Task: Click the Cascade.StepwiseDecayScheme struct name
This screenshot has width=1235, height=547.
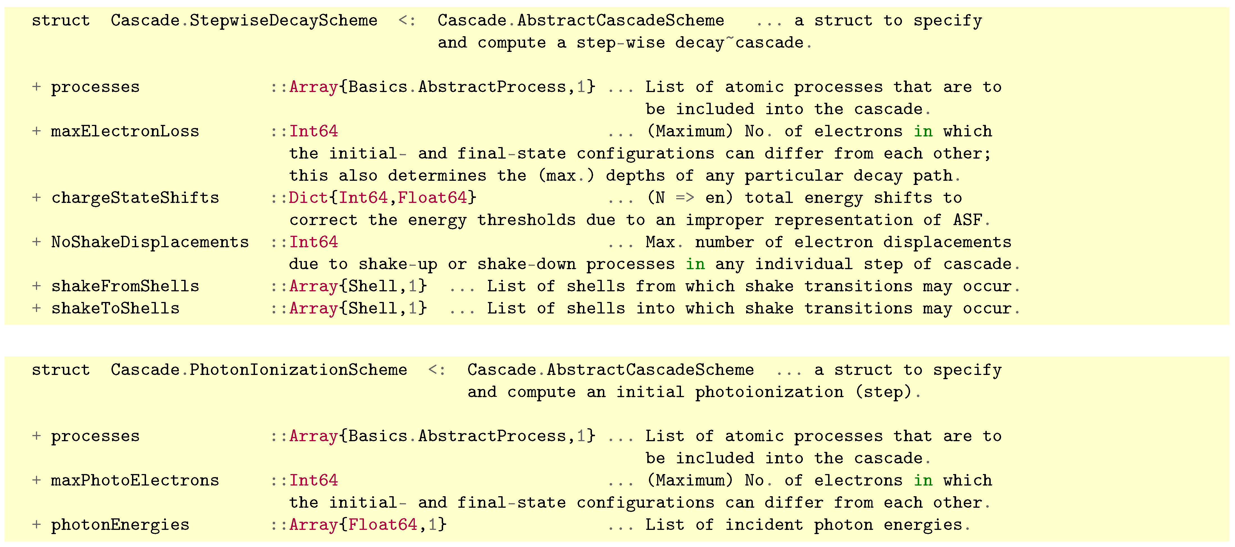Action: [243, 20]
